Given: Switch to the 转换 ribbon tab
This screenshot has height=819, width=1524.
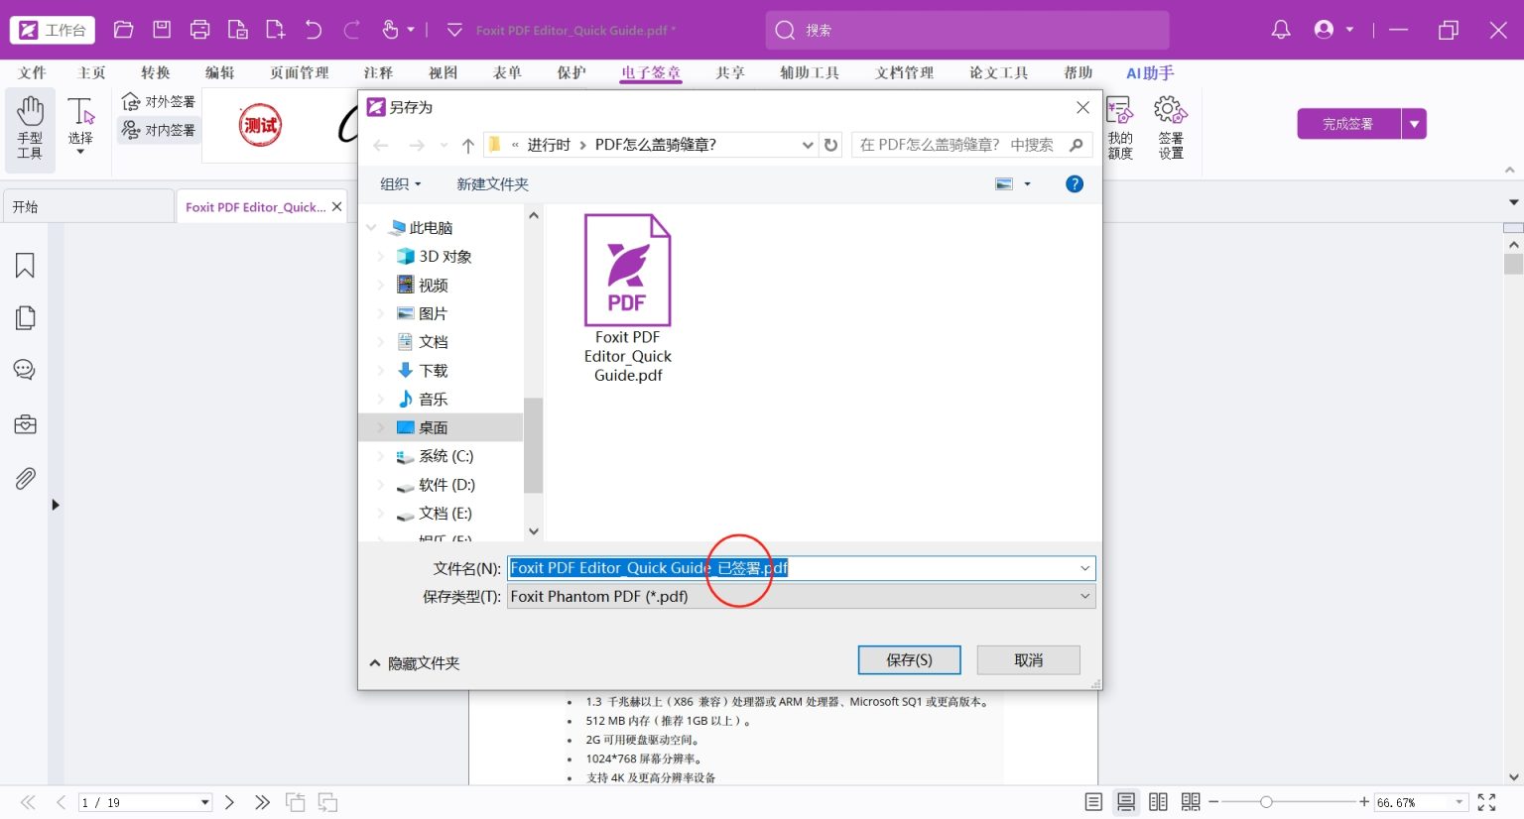Looking at the screenshot, I should click(x=156, y=72).
